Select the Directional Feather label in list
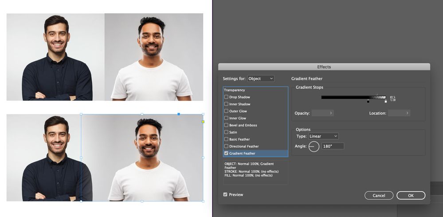This screenshot has height=217, width=443. pos(244,146)
